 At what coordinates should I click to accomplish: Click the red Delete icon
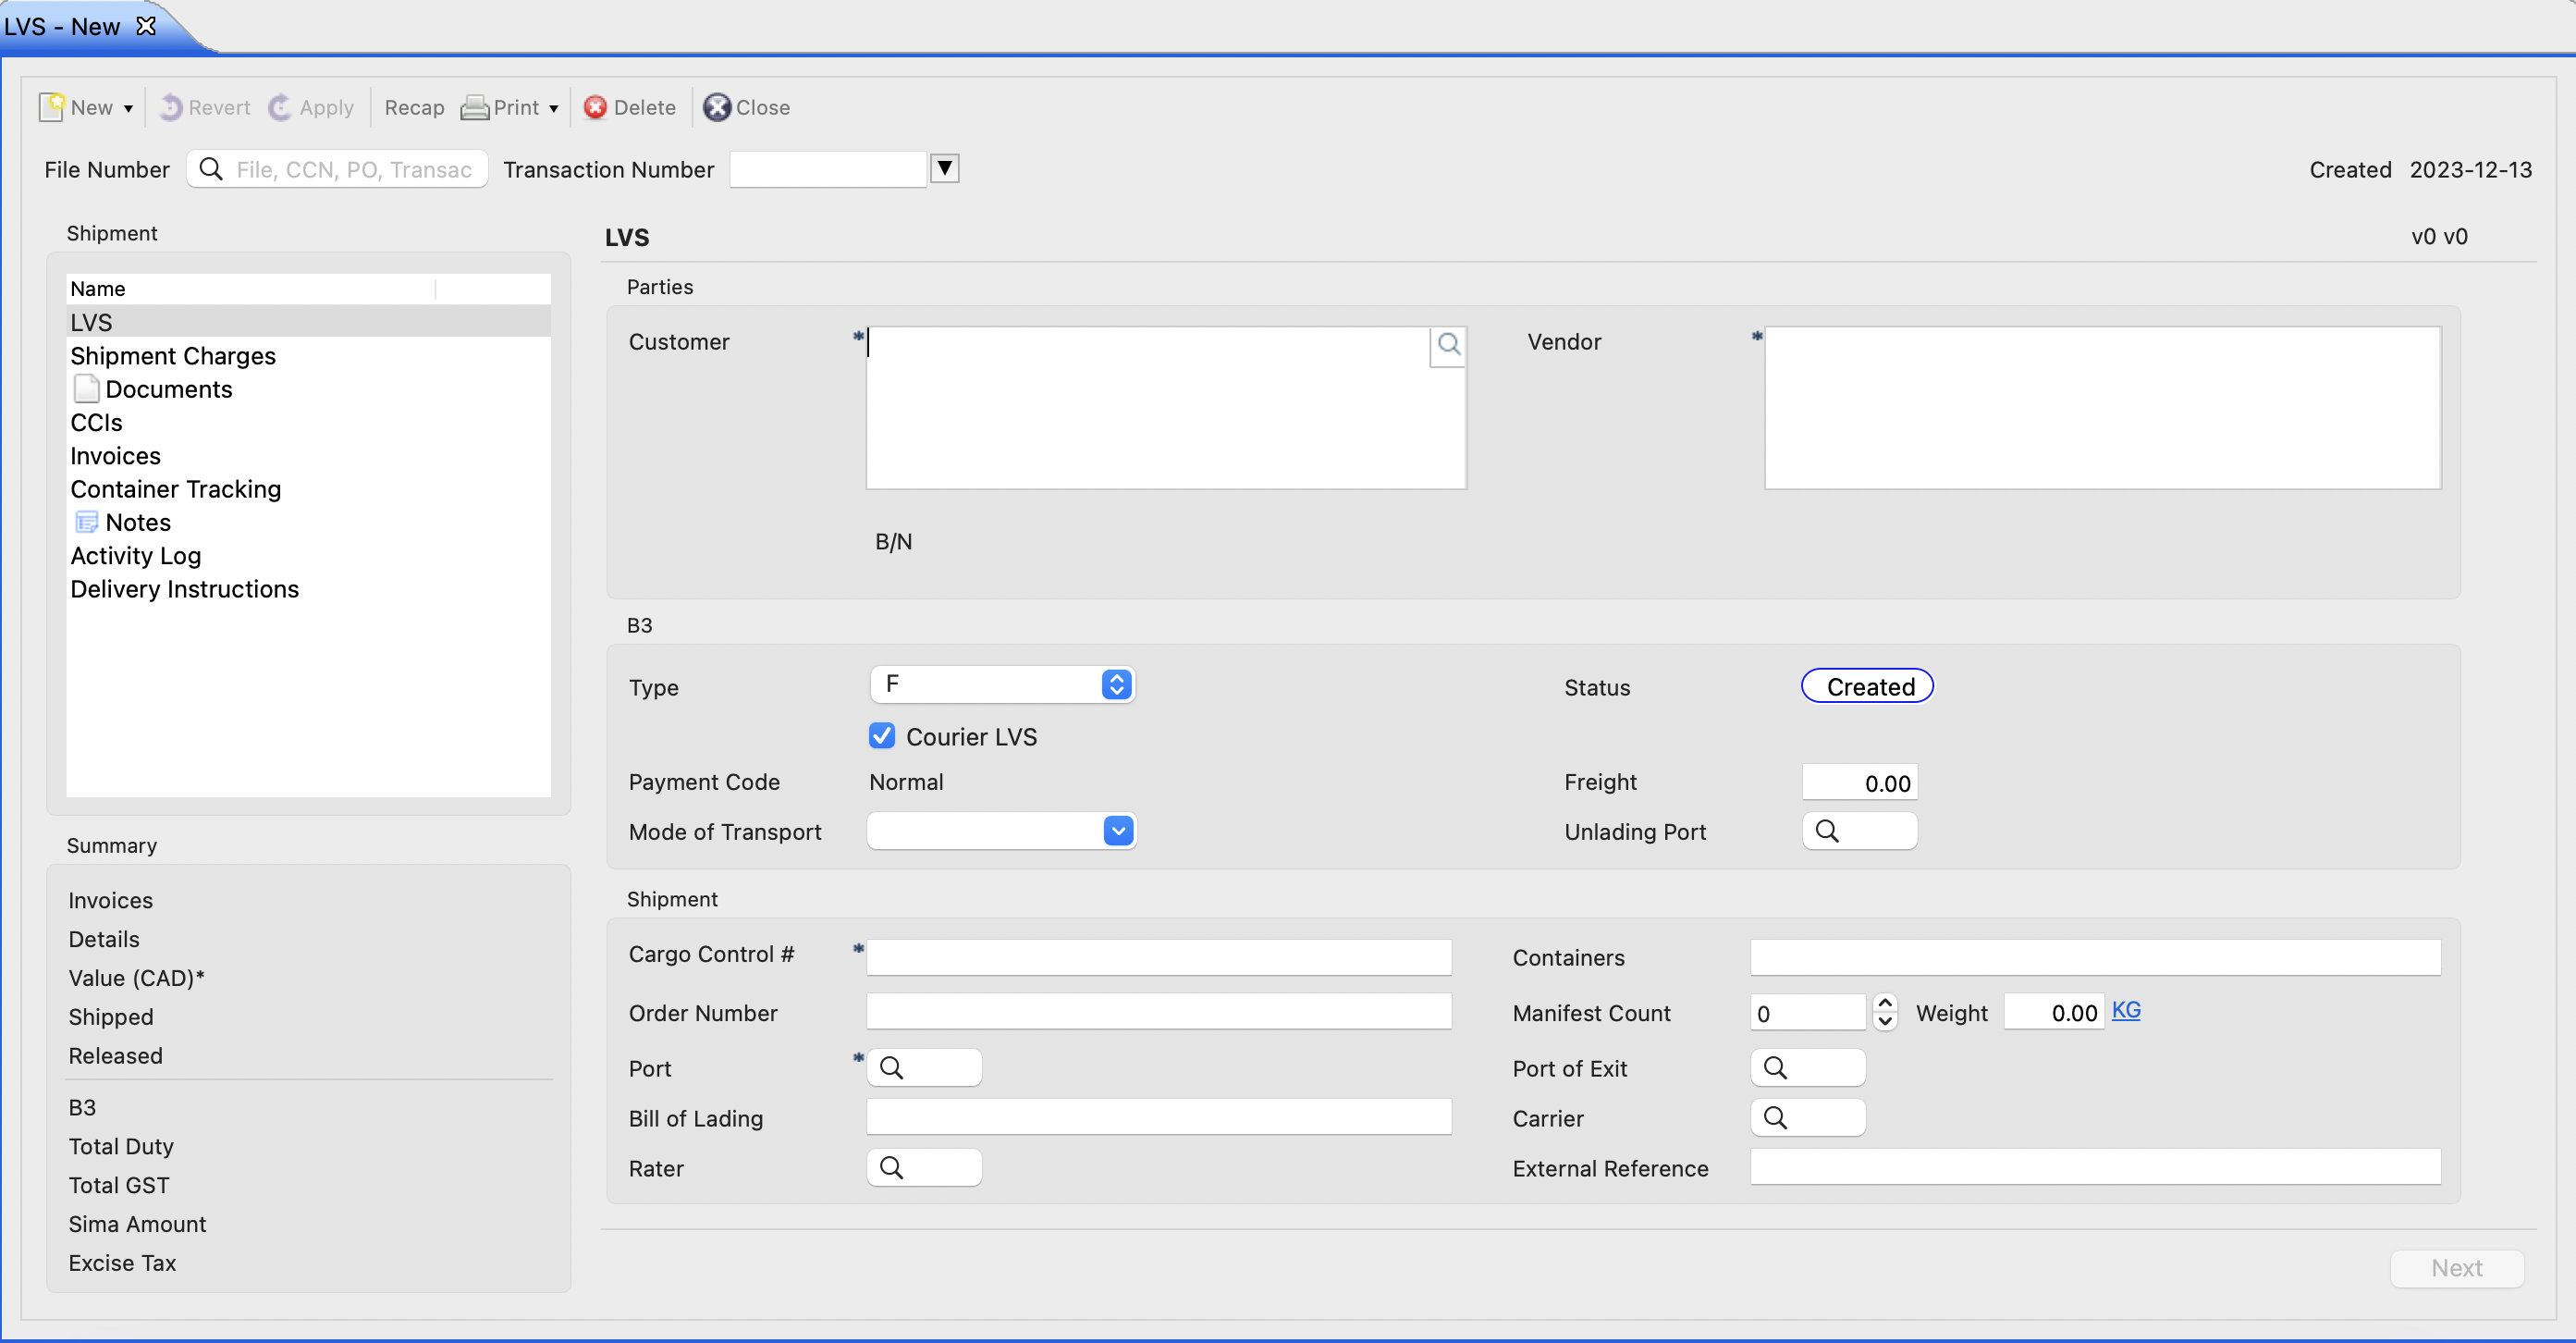point(595,107)
